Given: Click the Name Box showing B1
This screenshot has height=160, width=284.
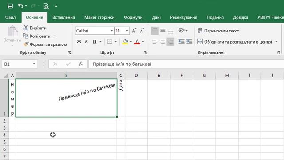Looking at the screenshot, I should 17,64.
